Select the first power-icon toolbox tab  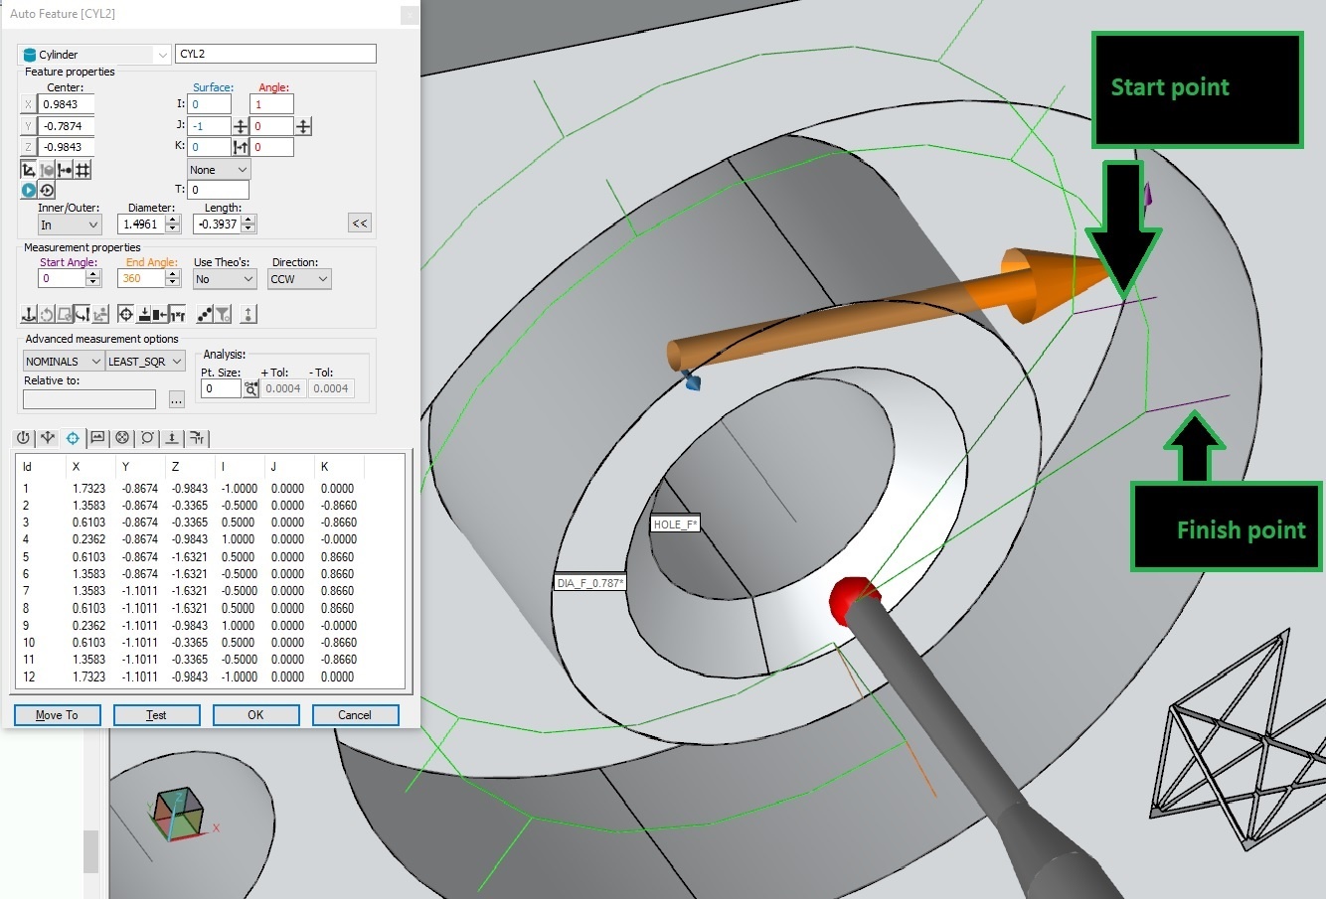(x=23, y=438)
